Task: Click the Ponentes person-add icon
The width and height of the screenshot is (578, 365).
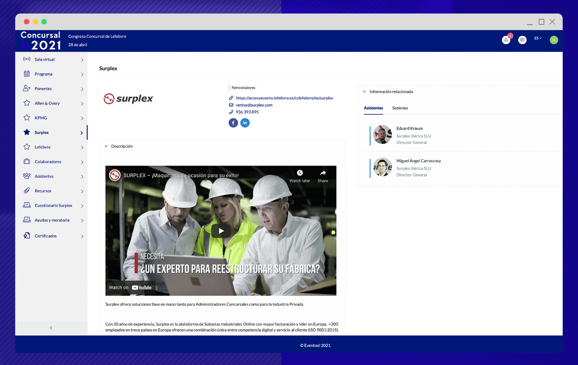Action: pos(27,88)
